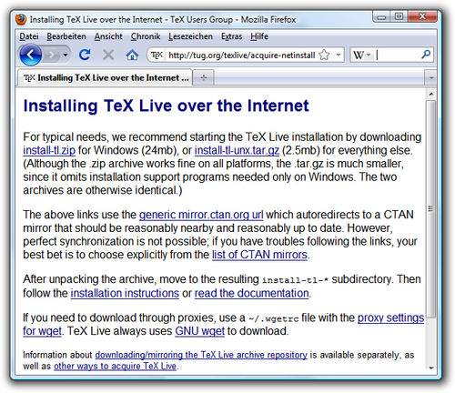Image resolution: width=455 pixels, height=393 pixels.
Task: Click the vertical scrollbar thumb
Action: point(430,209)
